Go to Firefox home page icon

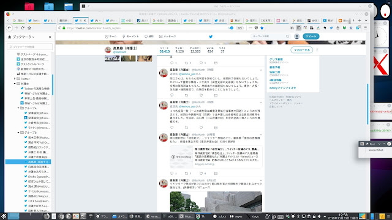29,28
